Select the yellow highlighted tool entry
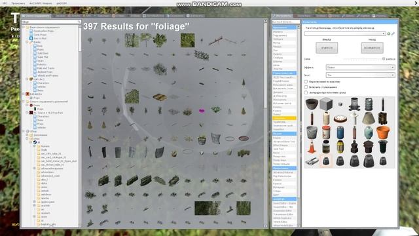 click(284, 118)
